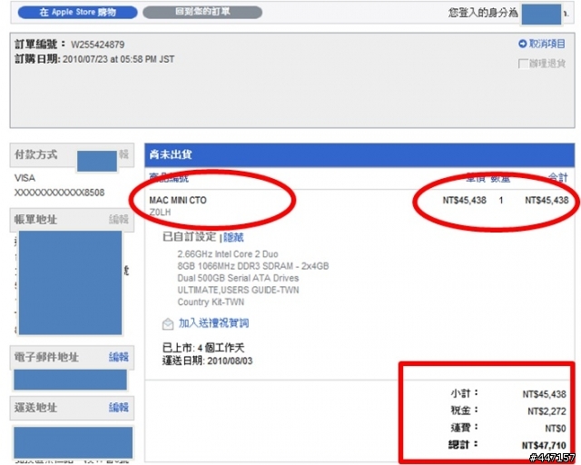
Task: Click the 尚未出貨 section header
Action: [359, 154]
